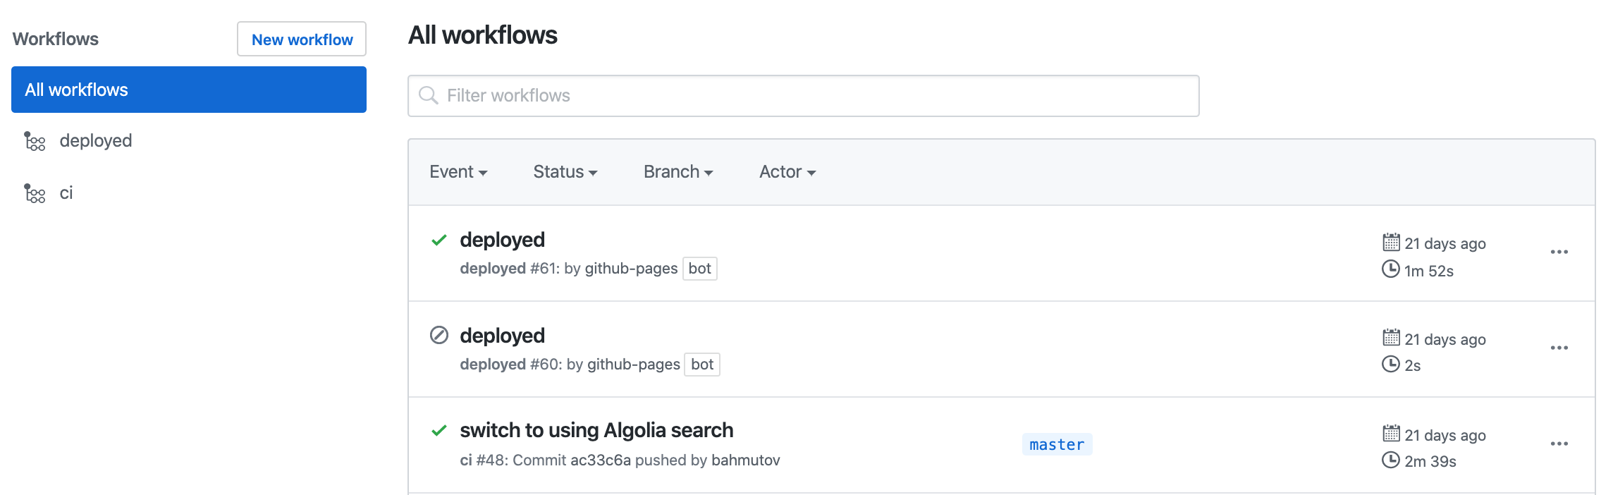Click the search magnifier icon in filter box

tap(428, 95)
